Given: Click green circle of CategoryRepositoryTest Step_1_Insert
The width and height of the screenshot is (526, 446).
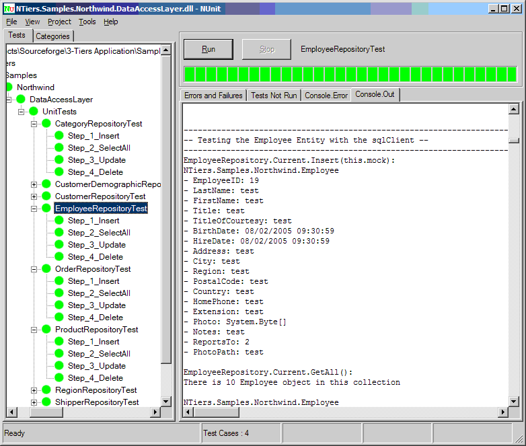Looking at the screenshot, I should coord(59,136).
